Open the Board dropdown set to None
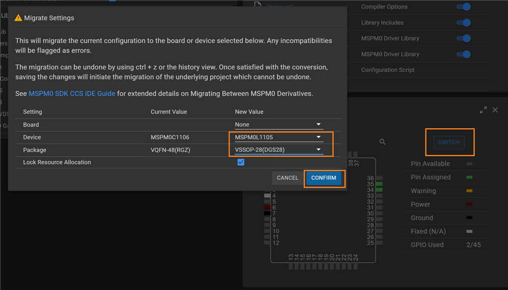The width and height of the screenshot is (508, 290). point(279,125)
